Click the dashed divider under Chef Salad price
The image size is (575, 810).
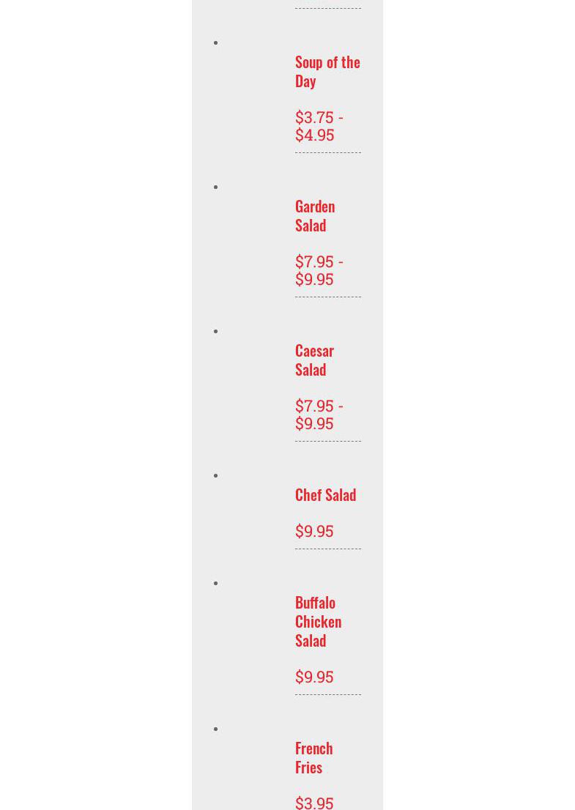(x=327, y=549)
